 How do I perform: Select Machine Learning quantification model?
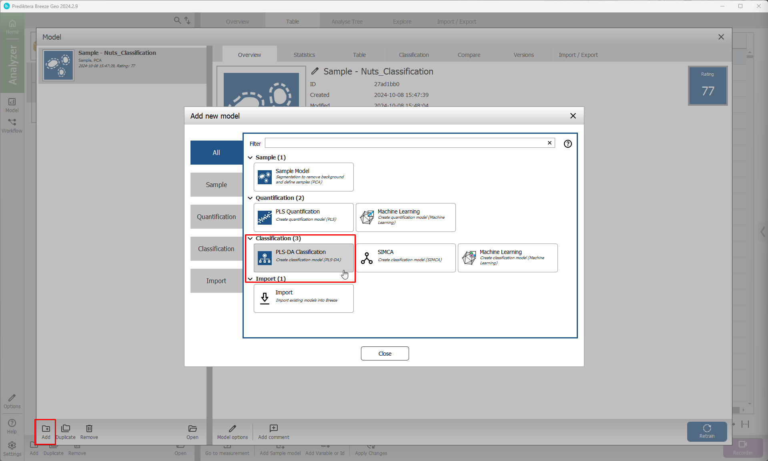(405, 217)
